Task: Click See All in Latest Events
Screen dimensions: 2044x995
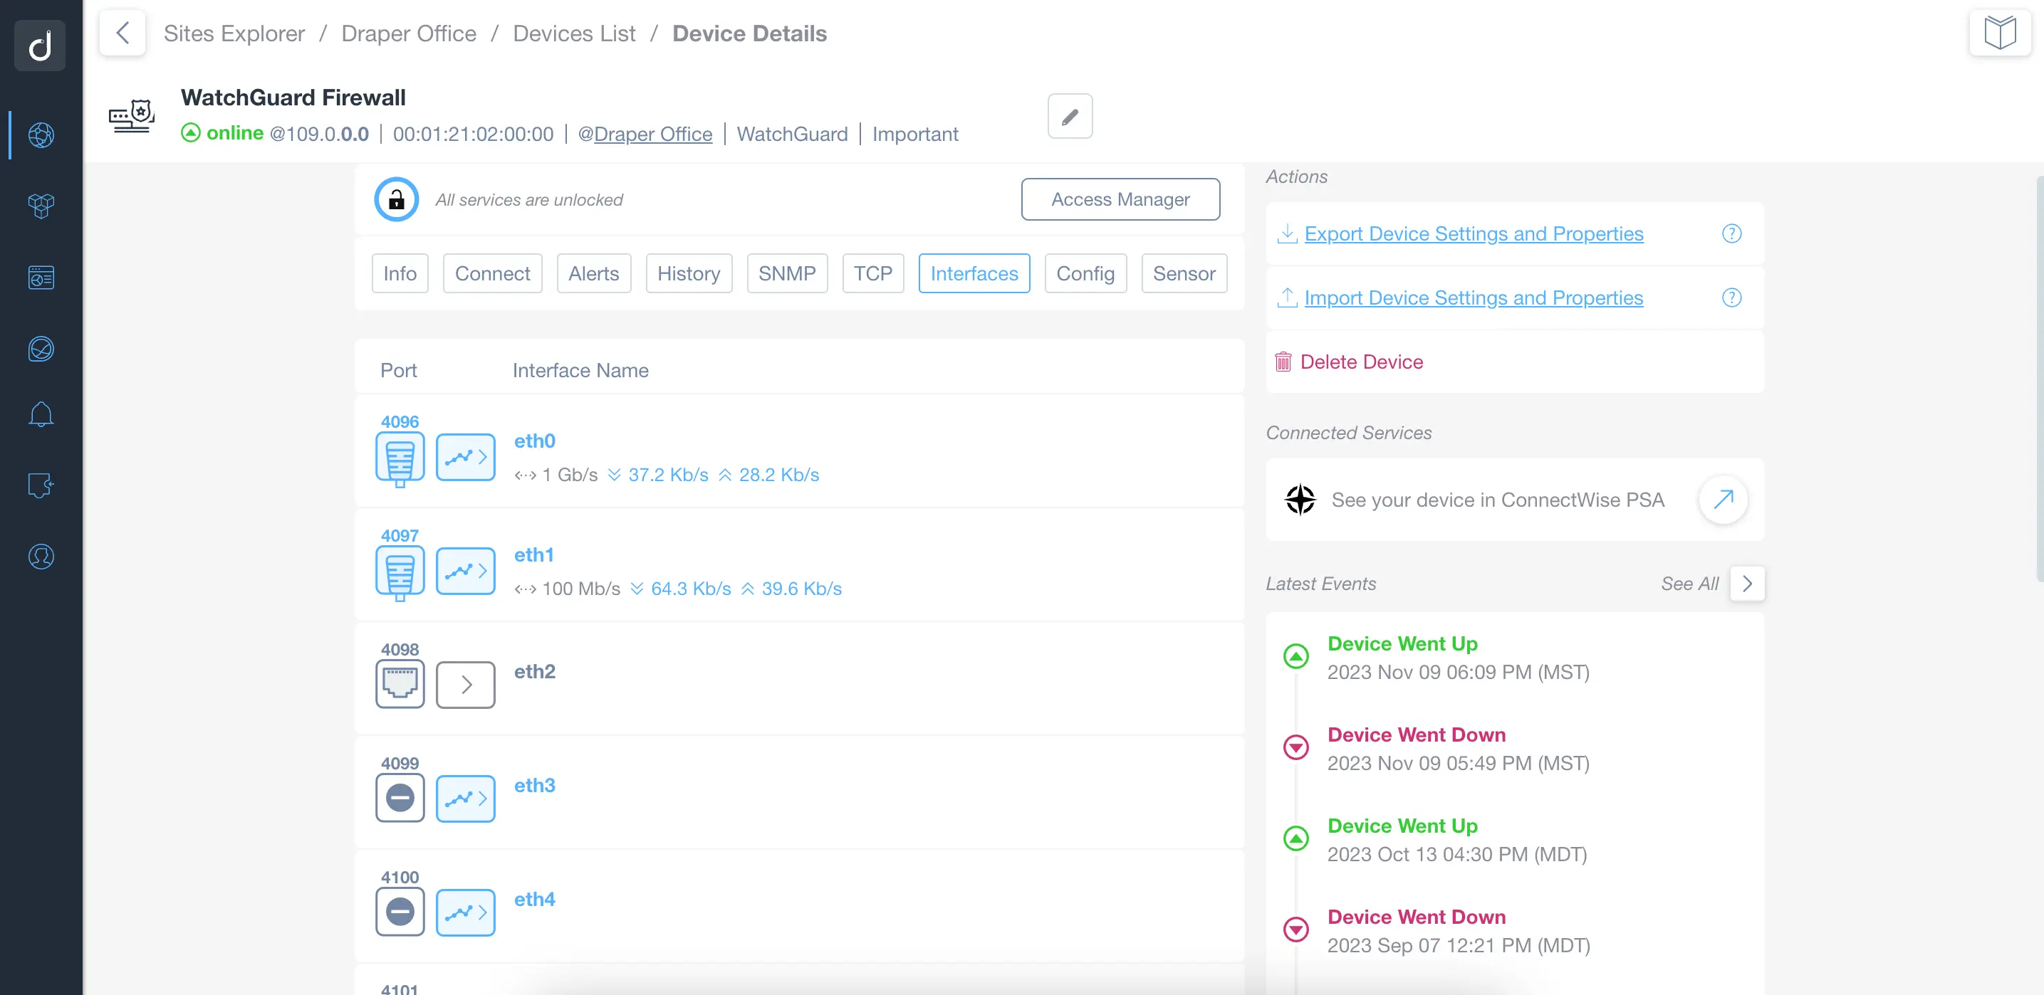Action: point(1689,584)
